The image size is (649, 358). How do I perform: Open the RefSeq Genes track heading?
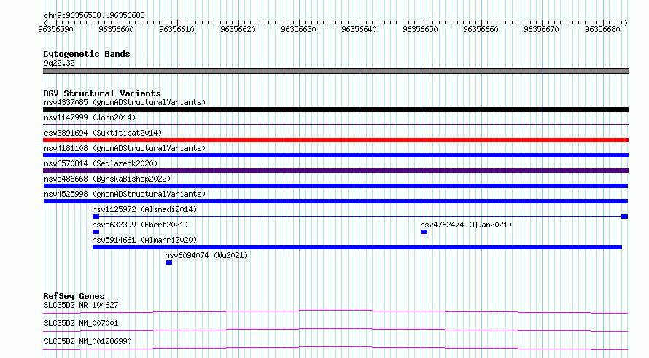[74, 296]
